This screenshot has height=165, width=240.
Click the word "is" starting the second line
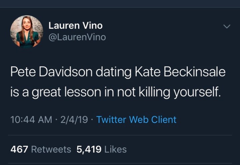(15, 91)
